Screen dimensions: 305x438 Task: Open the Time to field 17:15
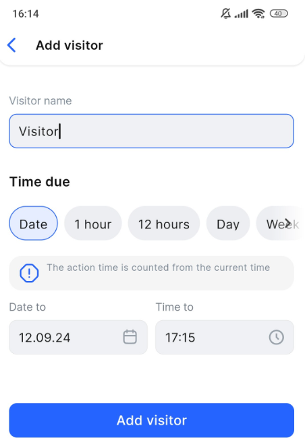[225, 337]
